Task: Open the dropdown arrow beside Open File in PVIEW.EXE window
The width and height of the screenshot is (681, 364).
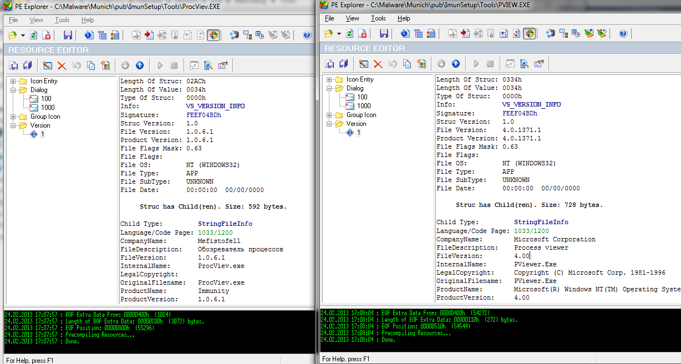Action: (x=339, y=33)
